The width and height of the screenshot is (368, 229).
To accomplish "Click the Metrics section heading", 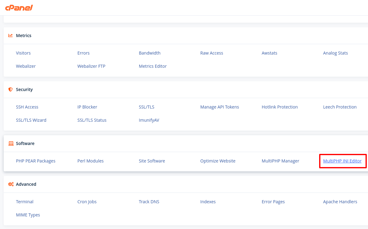I will 23,36.
